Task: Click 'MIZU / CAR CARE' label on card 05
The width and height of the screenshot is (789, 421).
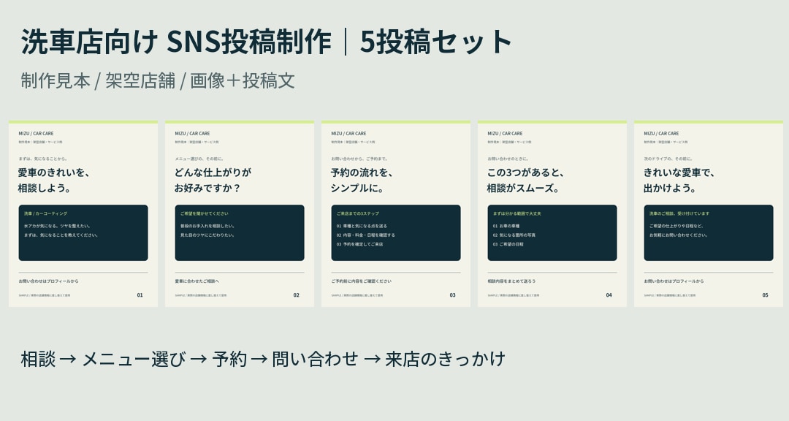Action: [661, 134]
